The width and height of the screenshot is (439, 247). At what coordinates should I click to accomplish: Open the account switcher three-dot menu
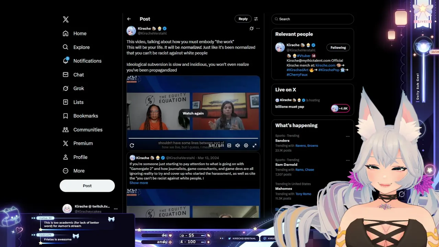pos(116,209)
